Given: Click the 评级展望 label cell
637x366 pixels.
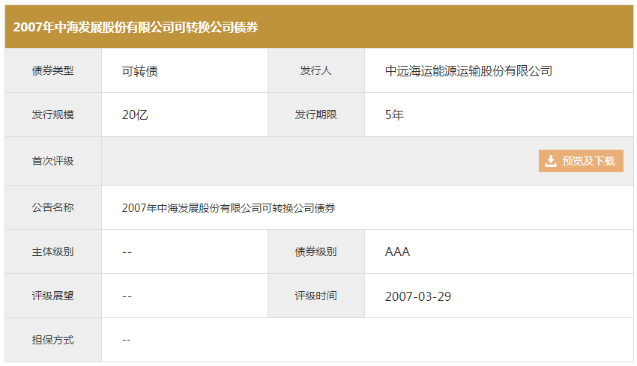Looking at the screenshot, I should click(x=53, y=296).
